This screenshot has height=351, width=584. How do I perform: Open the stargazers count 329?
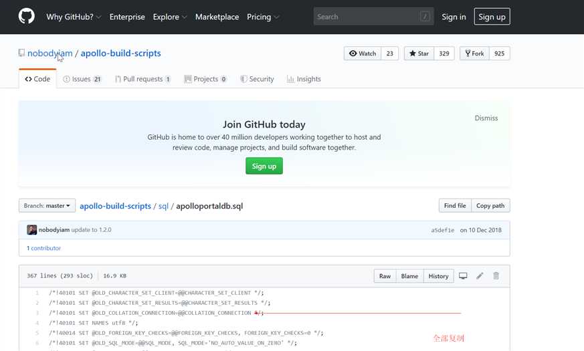[444, 53]
